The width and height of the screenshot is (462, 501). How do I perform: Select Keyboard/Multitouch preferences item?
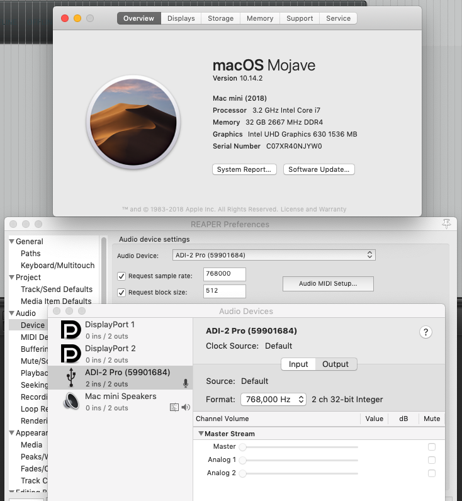coord(57,265)
